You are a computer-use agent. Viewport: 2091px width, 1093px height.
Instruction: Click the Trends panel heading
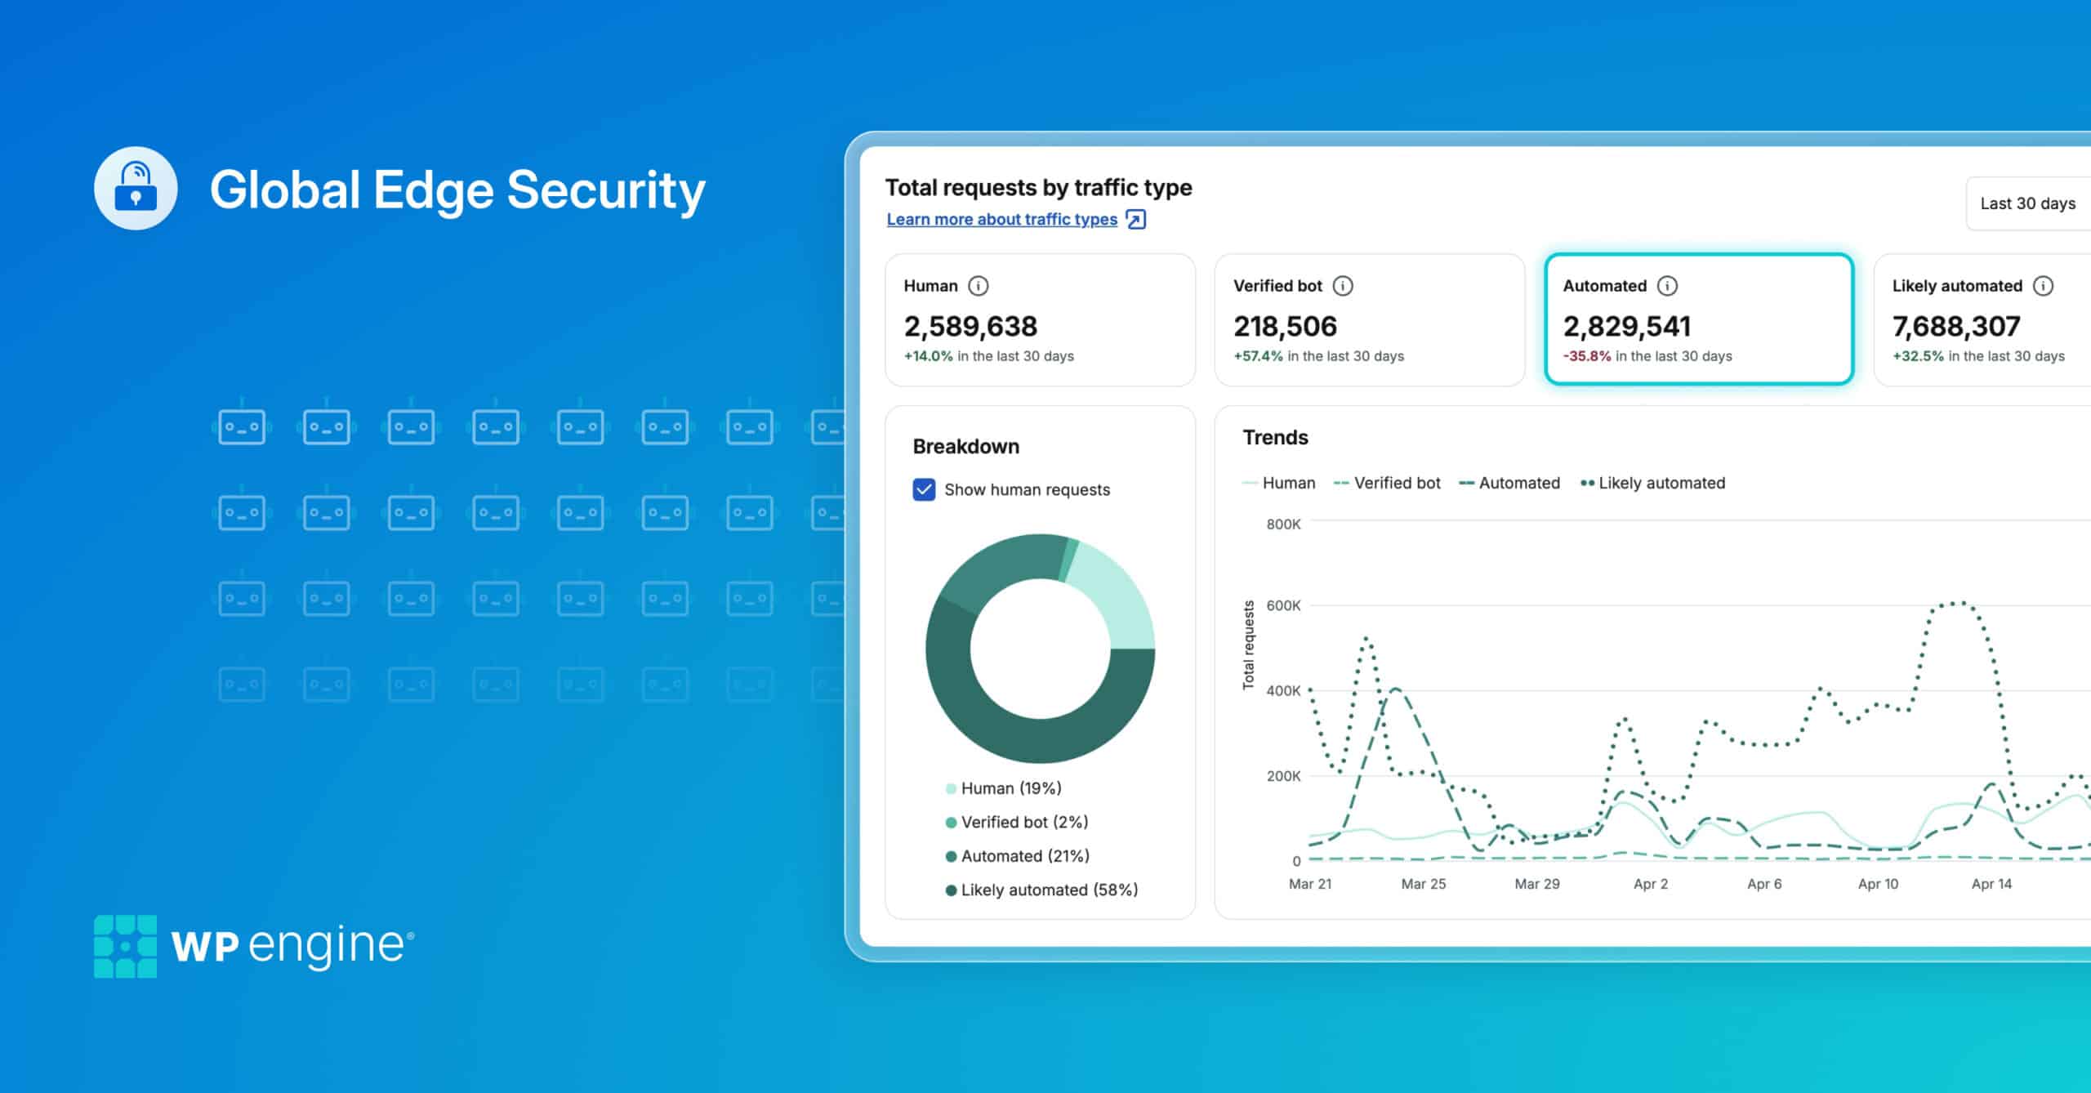[x=1275, y=438]
